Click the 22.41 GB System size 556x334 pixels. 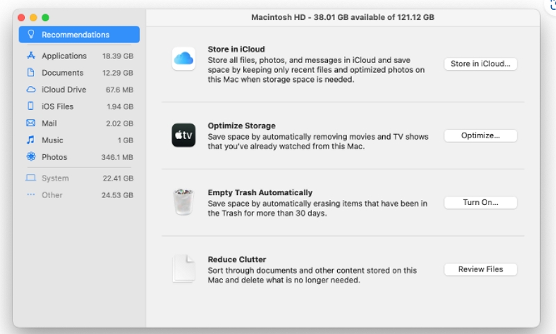(118, 178)
